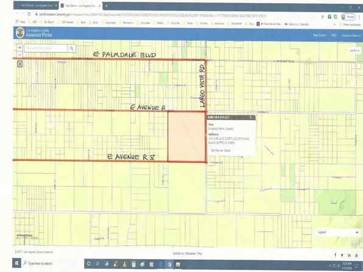
Task: Click the magnifier icon in address search
Action: click(72, 48)
